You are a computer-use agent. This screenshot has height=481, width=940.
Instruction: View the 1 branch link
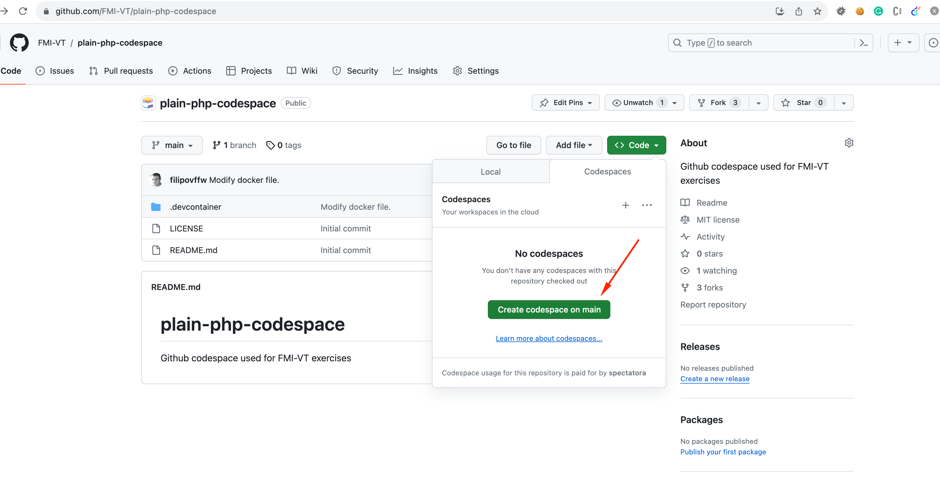click(x=234, y=145)
